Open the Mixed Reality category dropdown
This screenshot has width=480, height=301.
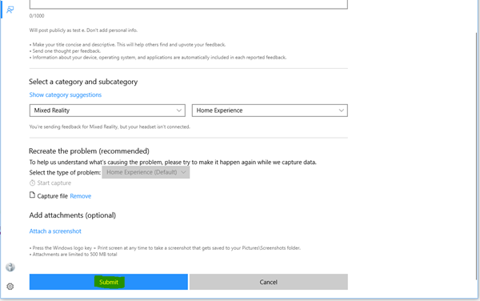(x=107, y=110)
